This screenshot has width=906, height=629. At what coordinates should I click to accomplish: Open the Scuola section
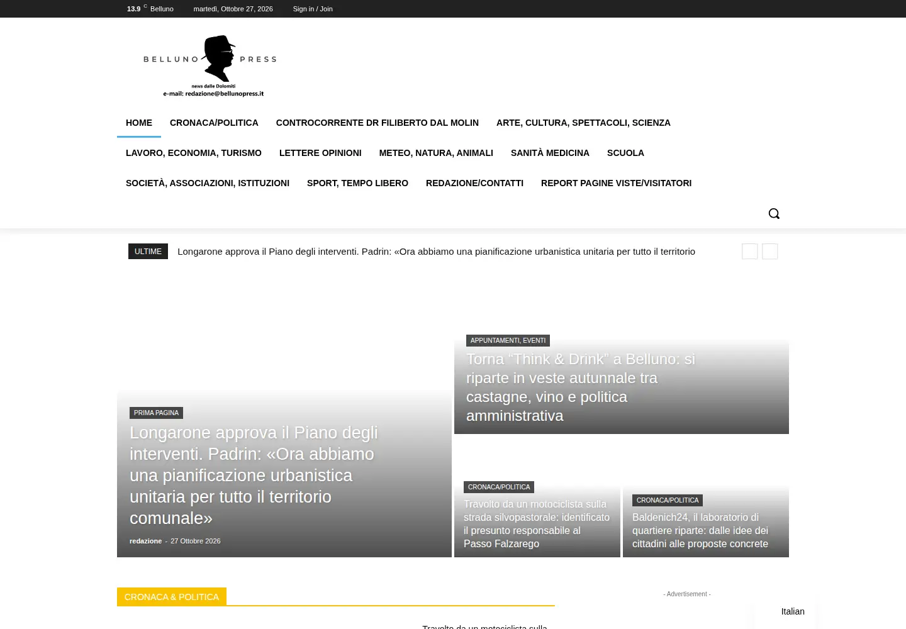[625, 153]
